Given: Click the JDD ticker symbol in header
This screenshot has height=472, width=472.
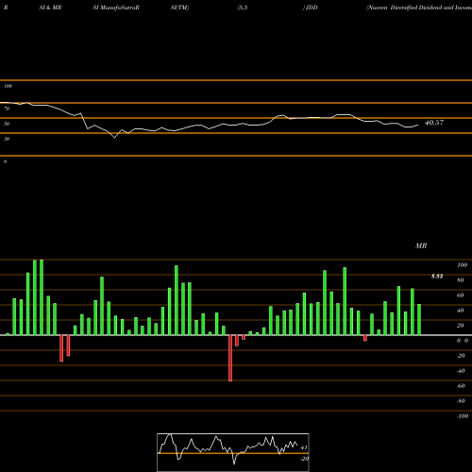Looking at the screenshot, I should click(x=312, y=8).
